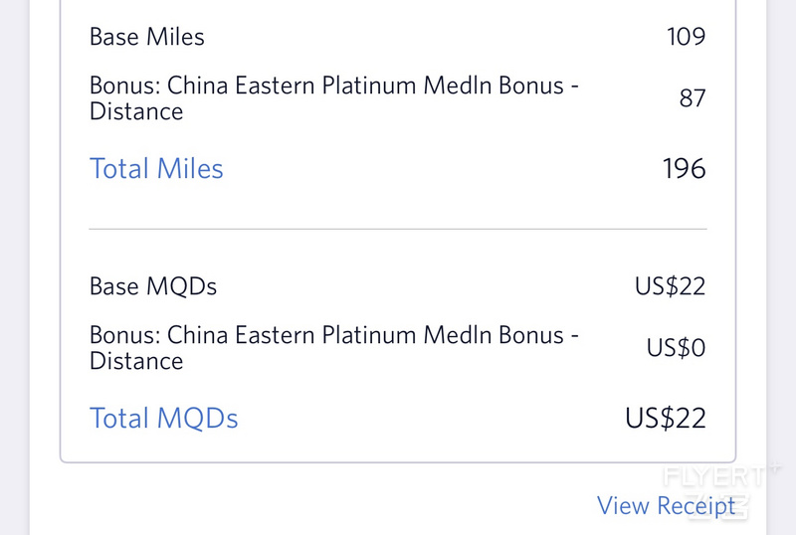This screenshot has width=796, height=535.
Task: Open the View Receipt link
Action: [666, 505]
